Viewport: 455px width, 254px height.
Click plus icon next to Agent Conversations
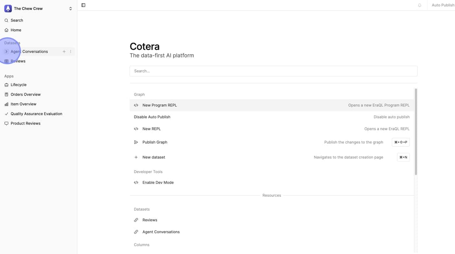pyautogui.click(x=64, y=52)
